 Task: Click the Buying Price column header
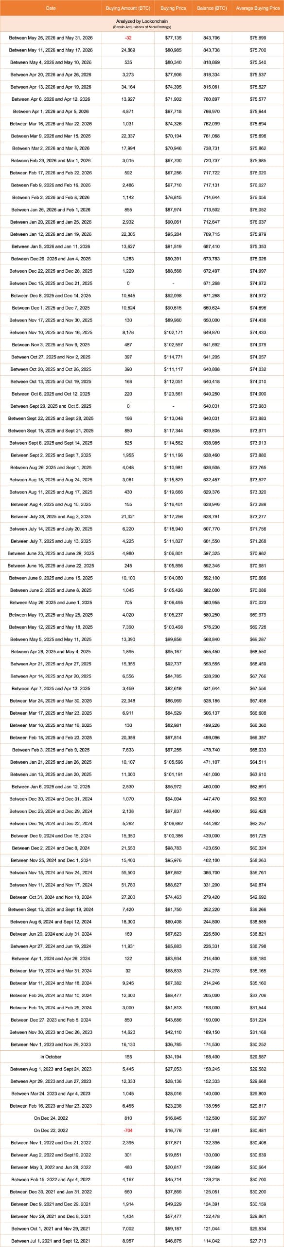click(x=173, y=8)
